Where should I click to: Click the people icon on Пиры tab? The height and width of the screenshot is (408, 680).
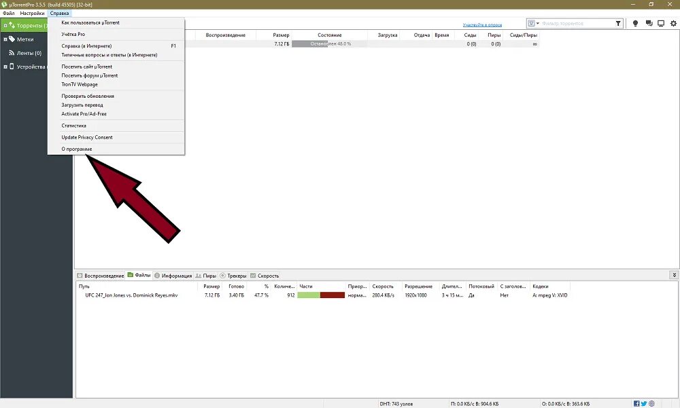pos(198,276)
